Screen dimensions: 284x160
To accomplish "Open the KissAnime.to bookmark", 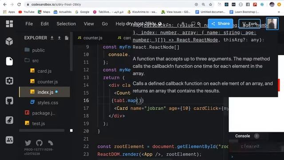I will click(x=142, y=12).
